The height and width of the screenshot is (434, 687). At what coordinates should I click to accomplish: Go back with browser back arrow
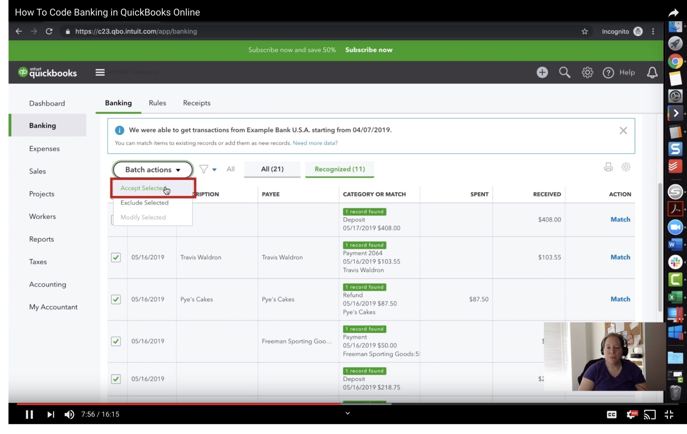click(x=19, y=31)
